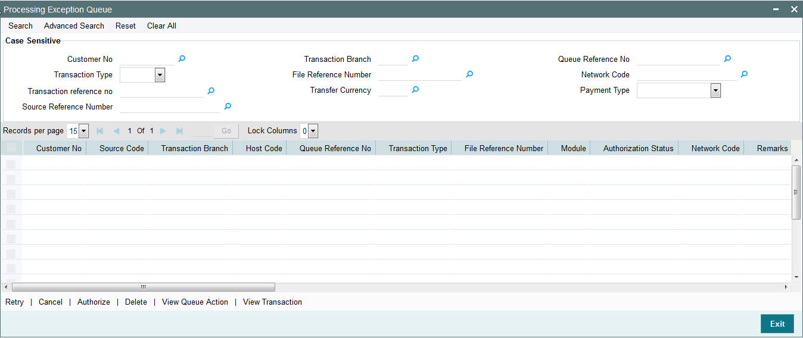Tick the fifth row checkbox in grid
803x338 pixels.
[11, 224]
